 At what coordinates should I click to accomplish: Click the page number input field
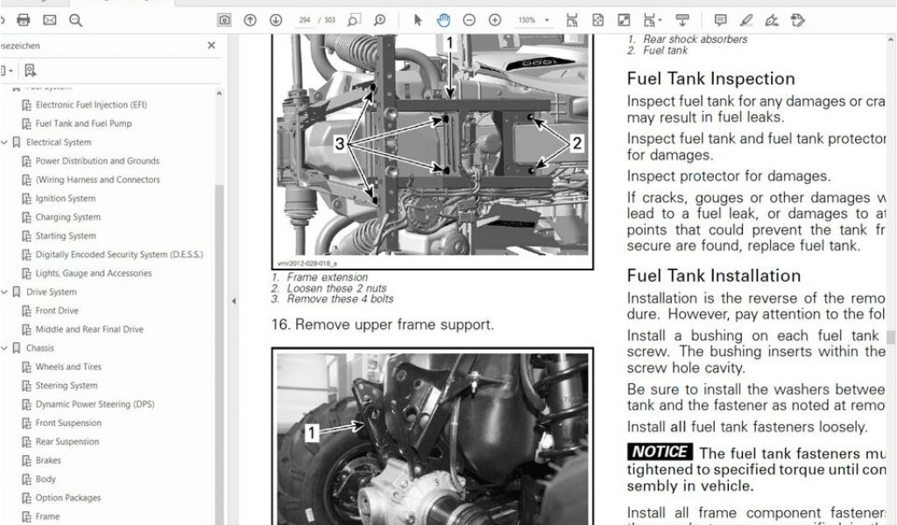[x=306, y=20]
